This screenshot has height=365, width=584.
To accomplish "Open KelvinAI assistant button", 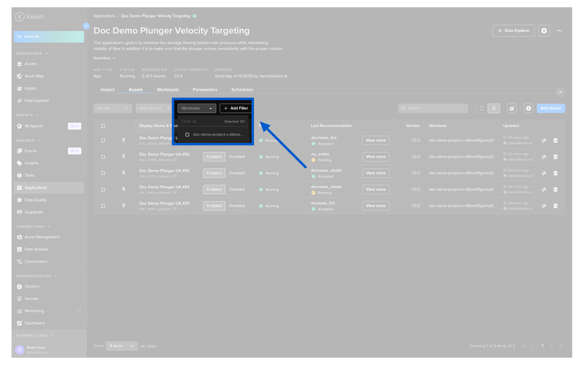I will pos(49,37).
